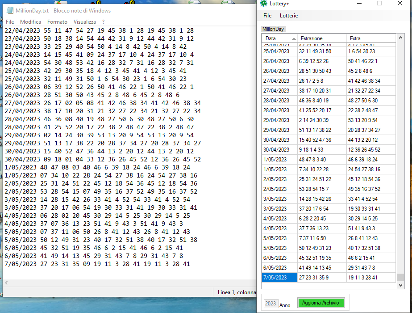Click Notepad line 23/04/2023 50 18 38
Screen dimensions: 412x313
[99, 39]
